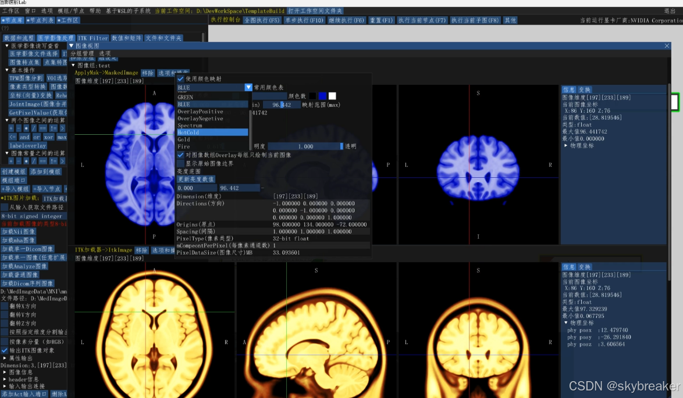Select the 'or' logical operator node

click(36, 137)
